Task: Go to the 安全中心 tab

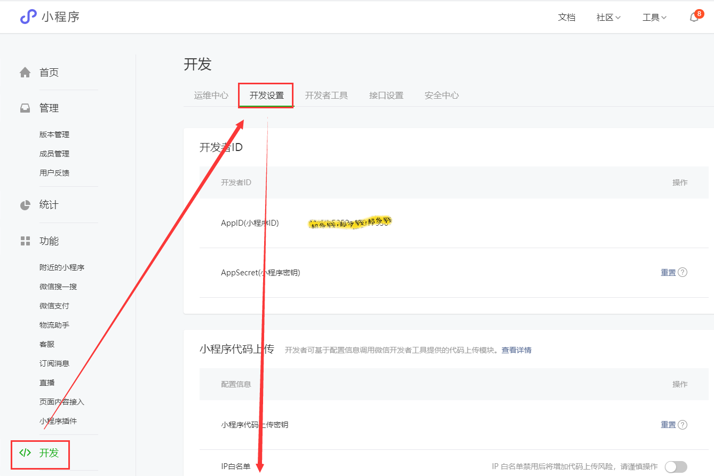Action: pos(442,96)
